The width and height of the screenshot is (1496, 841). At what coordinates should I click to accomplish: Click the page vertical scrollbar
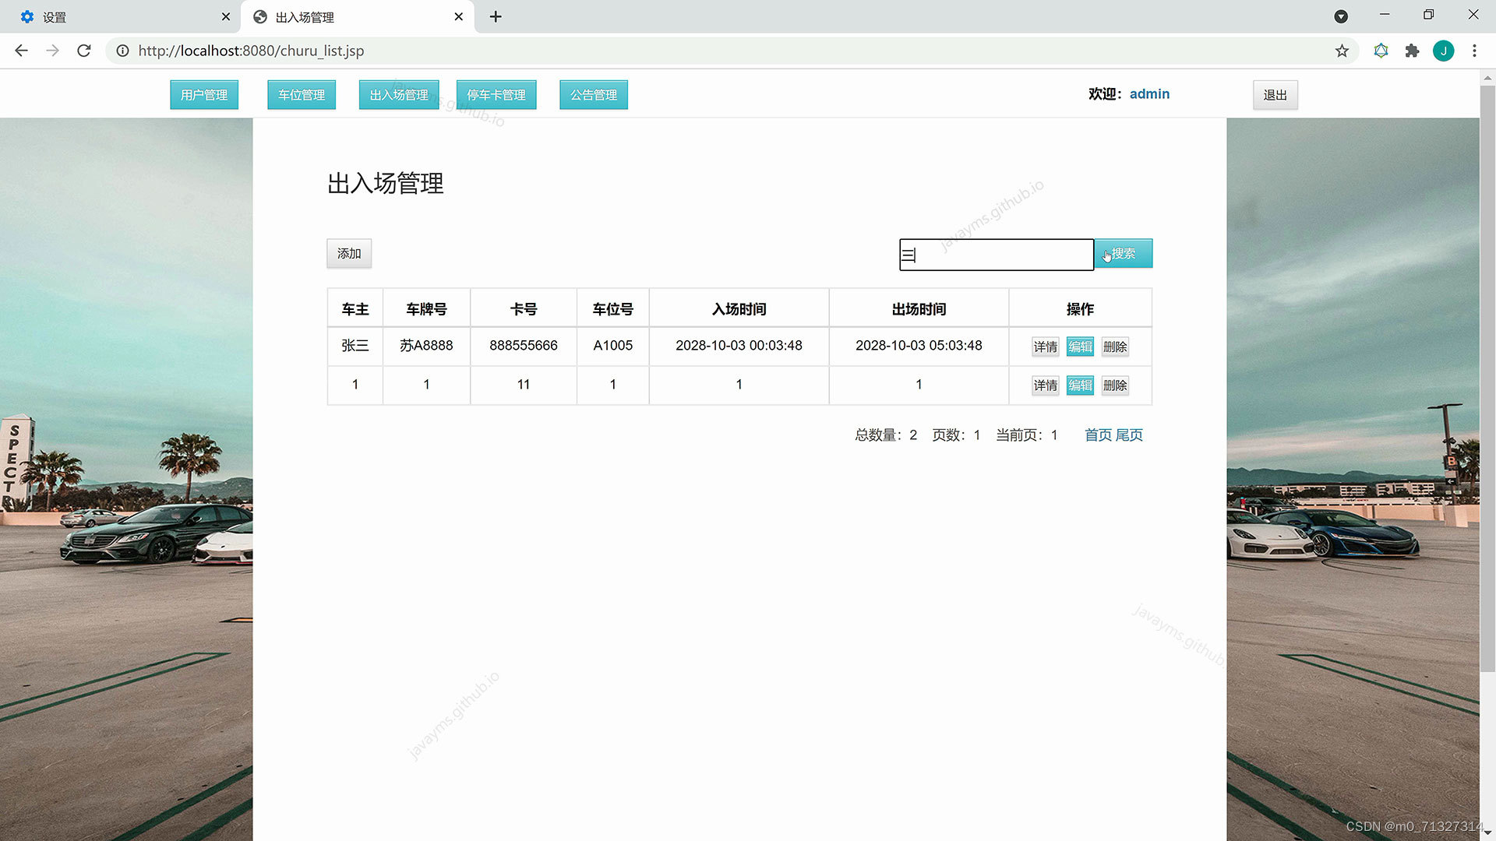coord(1487,378)
